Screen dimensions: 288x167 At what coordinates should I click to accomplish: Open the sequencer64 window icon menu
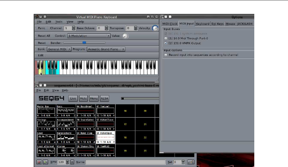37,85
